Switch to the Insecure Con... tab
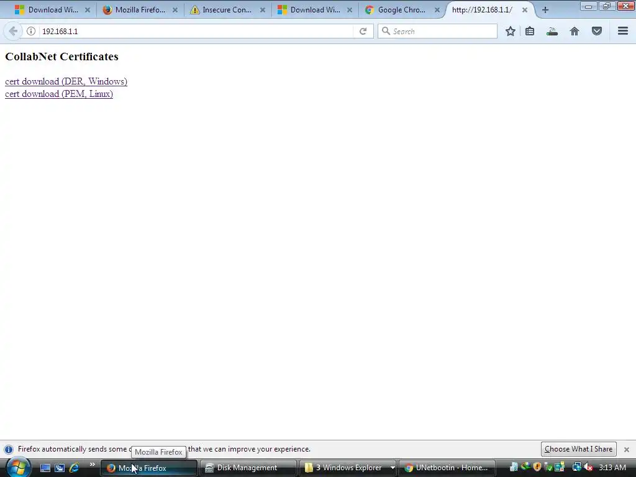The height and width of the screenshot is (477, 636). [x=227, y=10]
